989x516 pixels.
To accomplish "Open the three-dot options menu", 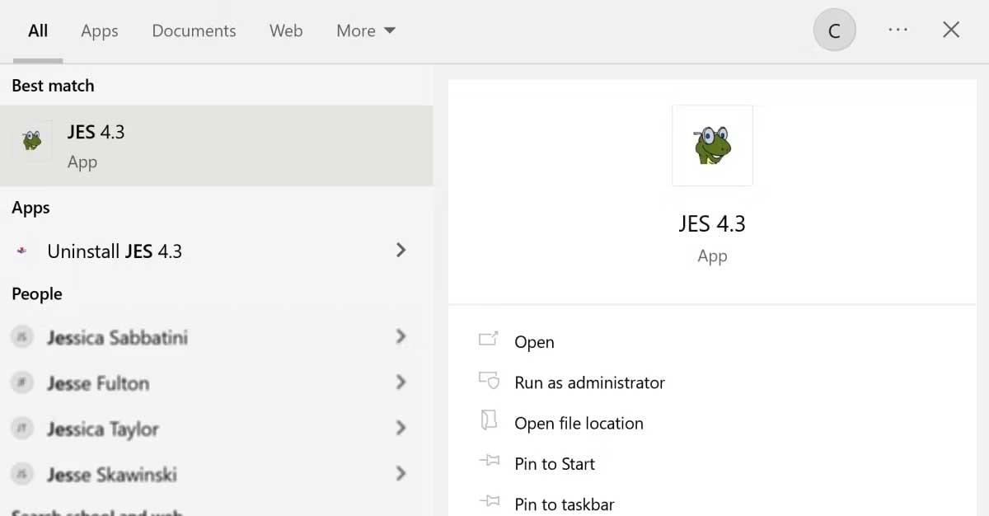I will pos(898,30).
